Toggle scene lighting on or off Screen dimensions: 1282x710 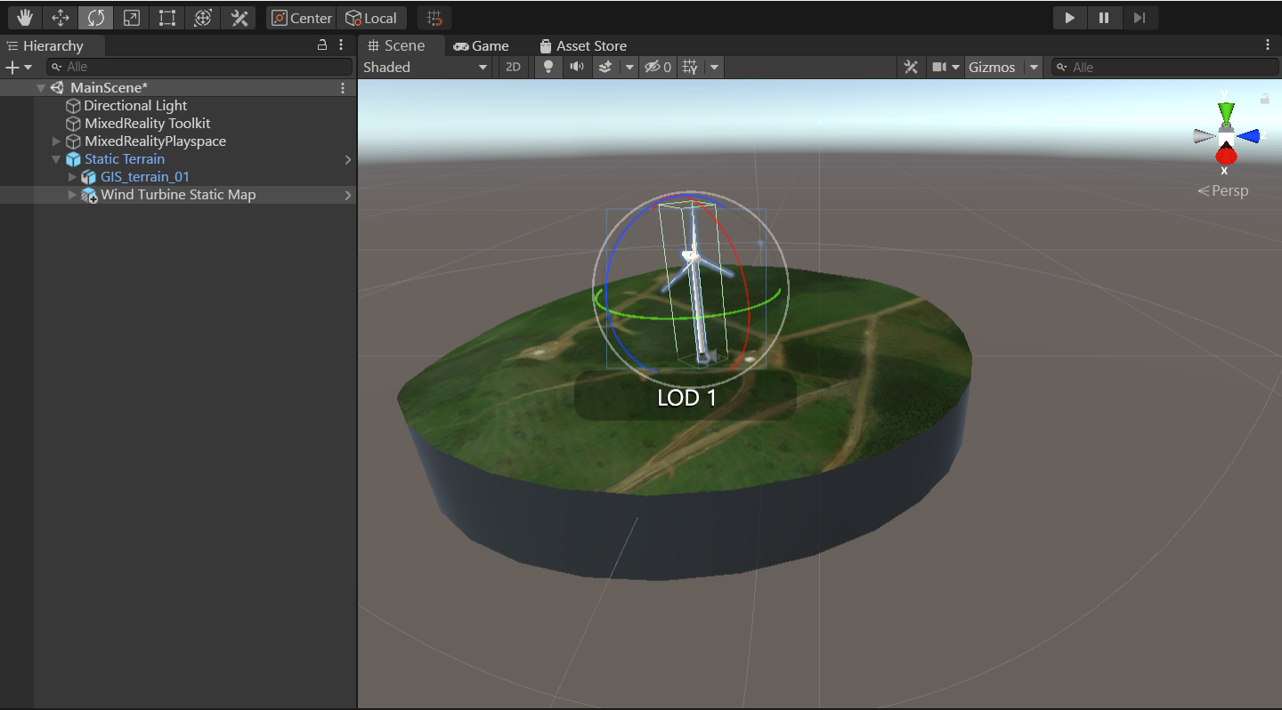[x=548, y=67]
